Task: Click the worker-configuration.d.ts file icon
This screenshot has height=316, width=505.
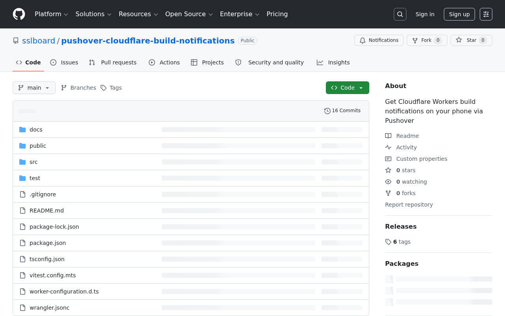Action: pos(22,292)
